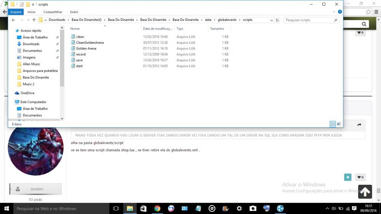381x214 pixels.
Task: Open Settings gear on taskbar
Action: point(239,208)
